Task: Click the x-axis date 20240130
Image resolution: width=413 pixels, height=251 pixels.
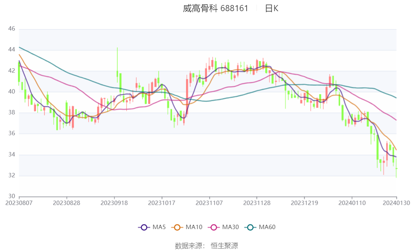Action: [396, 203]
